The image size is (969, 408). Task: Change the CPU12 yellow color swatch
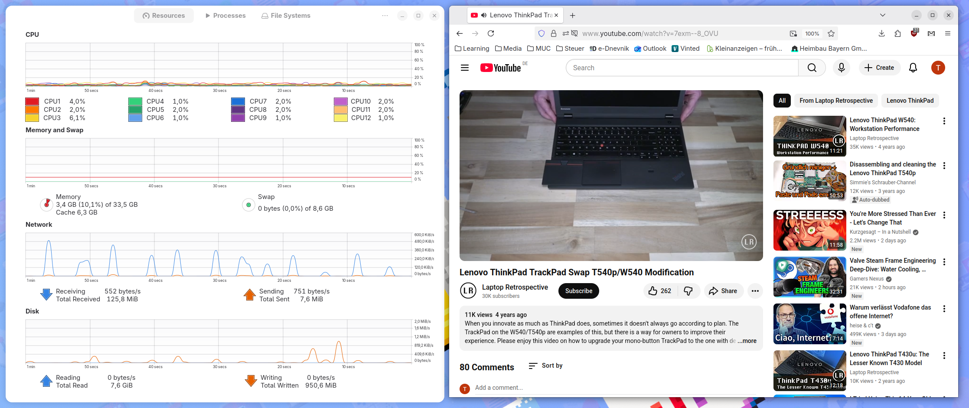tap(341, 118)
